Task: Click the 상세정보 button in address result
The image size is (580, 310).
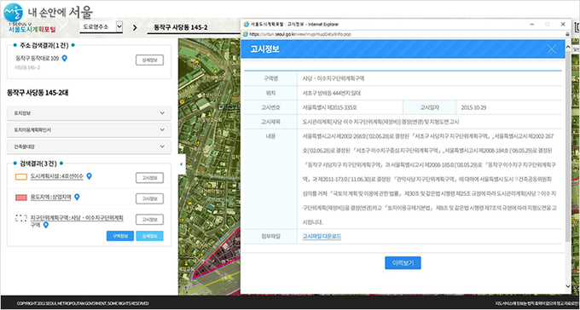Action: 149,60
